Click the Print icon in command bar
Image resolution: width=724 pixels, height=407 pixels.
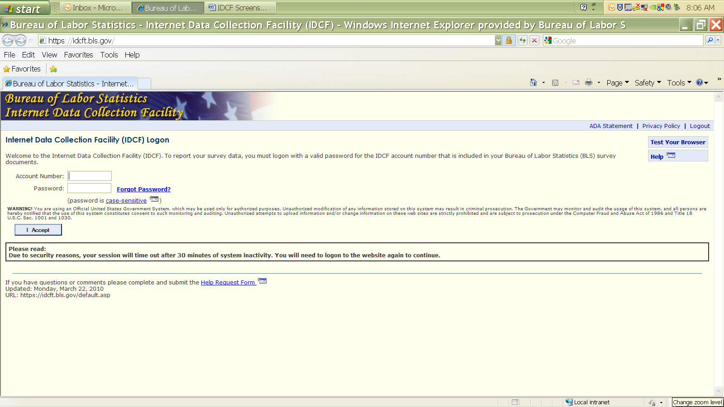click(589, 83)
